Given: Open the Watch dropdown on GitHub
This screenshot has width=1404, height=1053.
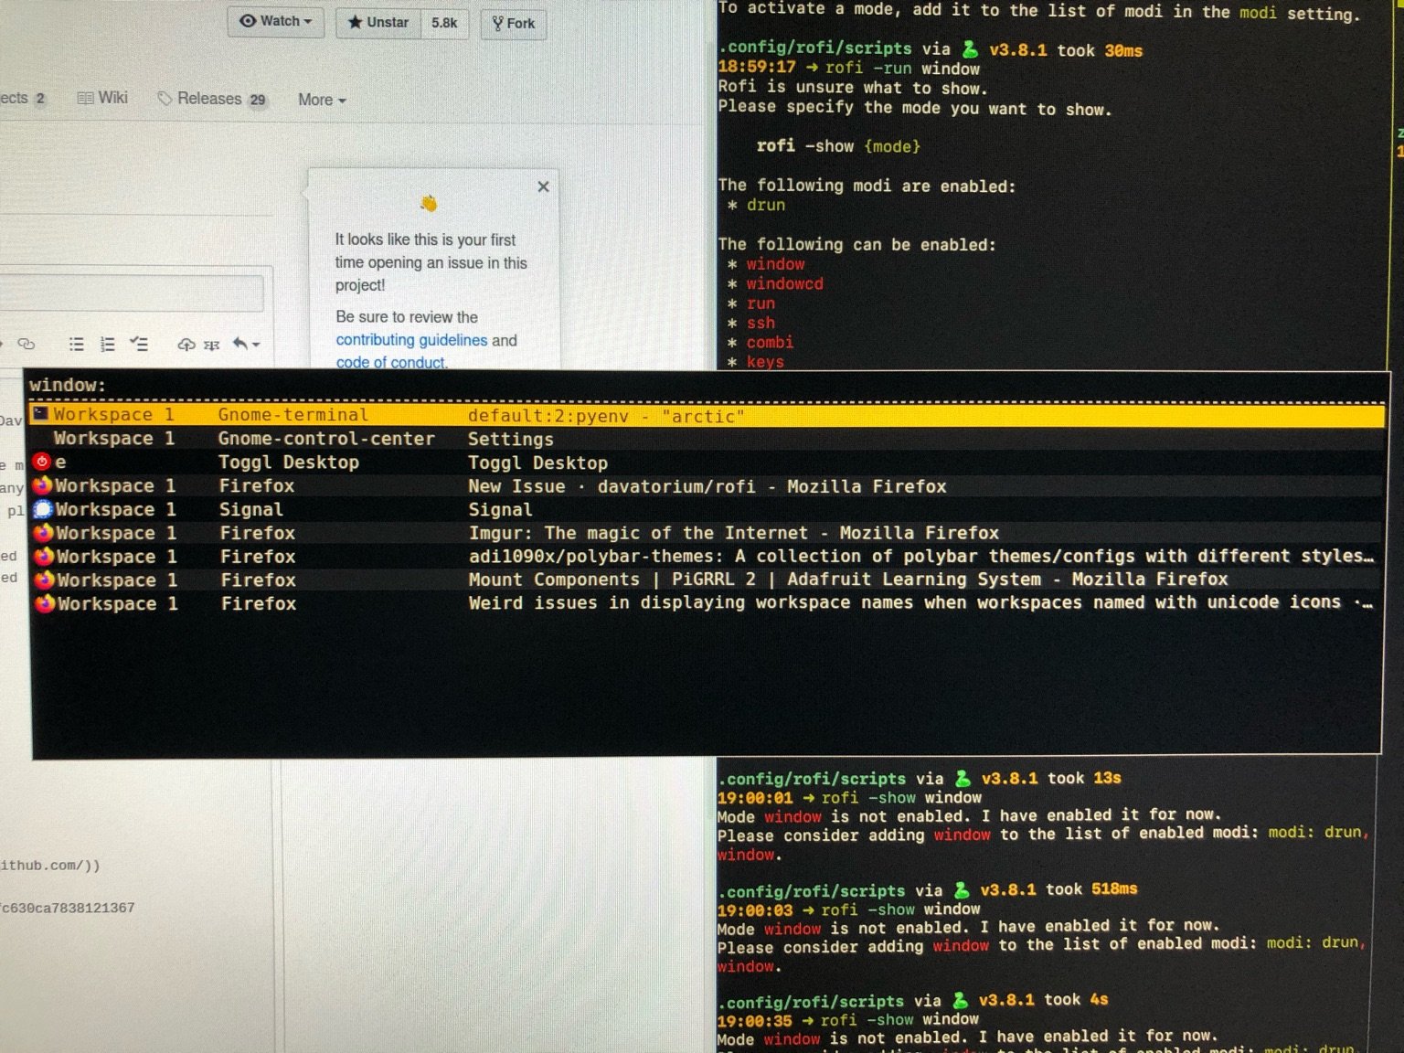Looking at the screenshot, I should point(276,21).
